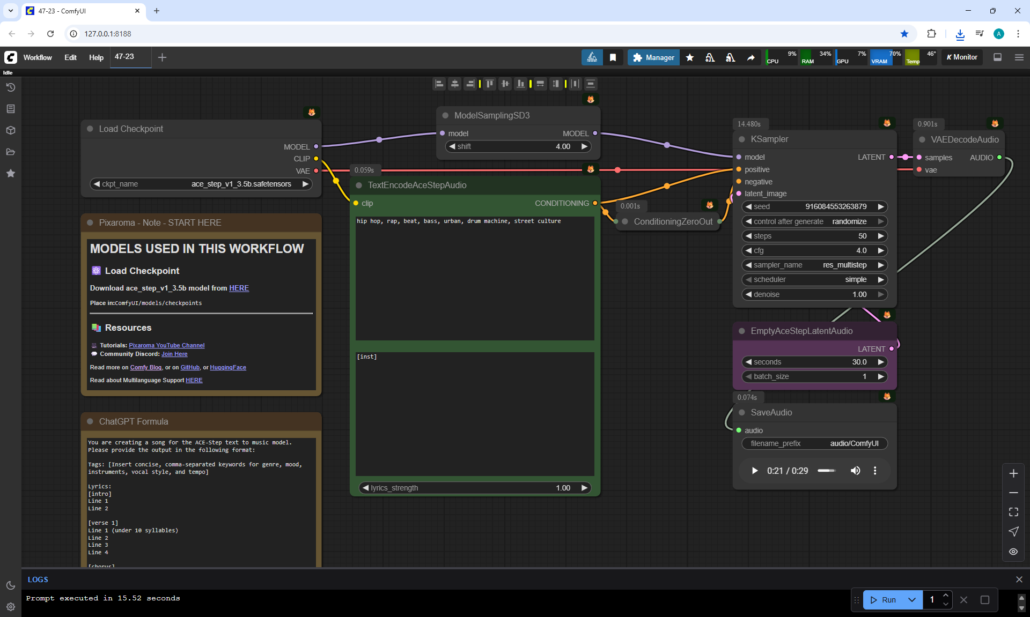Mute the audio player volume icon
1030x617 pixels.
click(855, 471)
